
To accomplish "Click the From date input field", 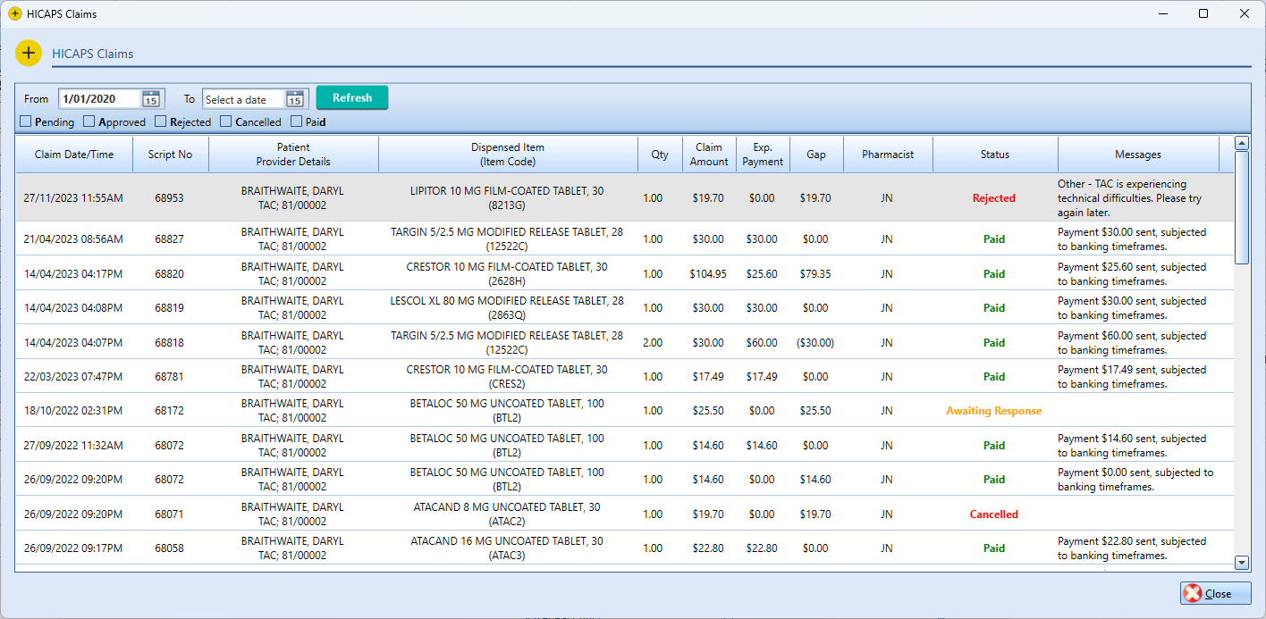I will point(98,98).
